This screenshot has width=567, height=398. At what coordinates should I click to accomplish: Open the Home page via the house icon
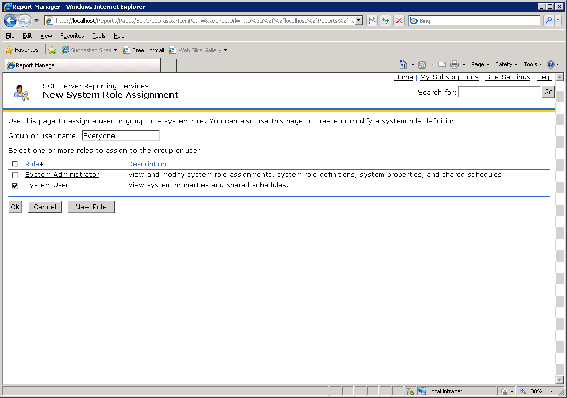(402, 64)
